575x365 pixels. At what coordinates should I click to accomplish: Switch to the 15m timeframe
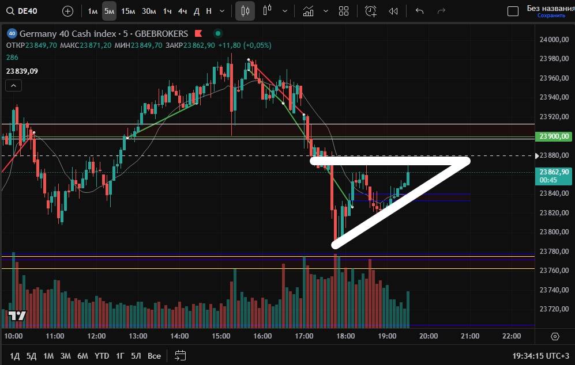(128, 11)
